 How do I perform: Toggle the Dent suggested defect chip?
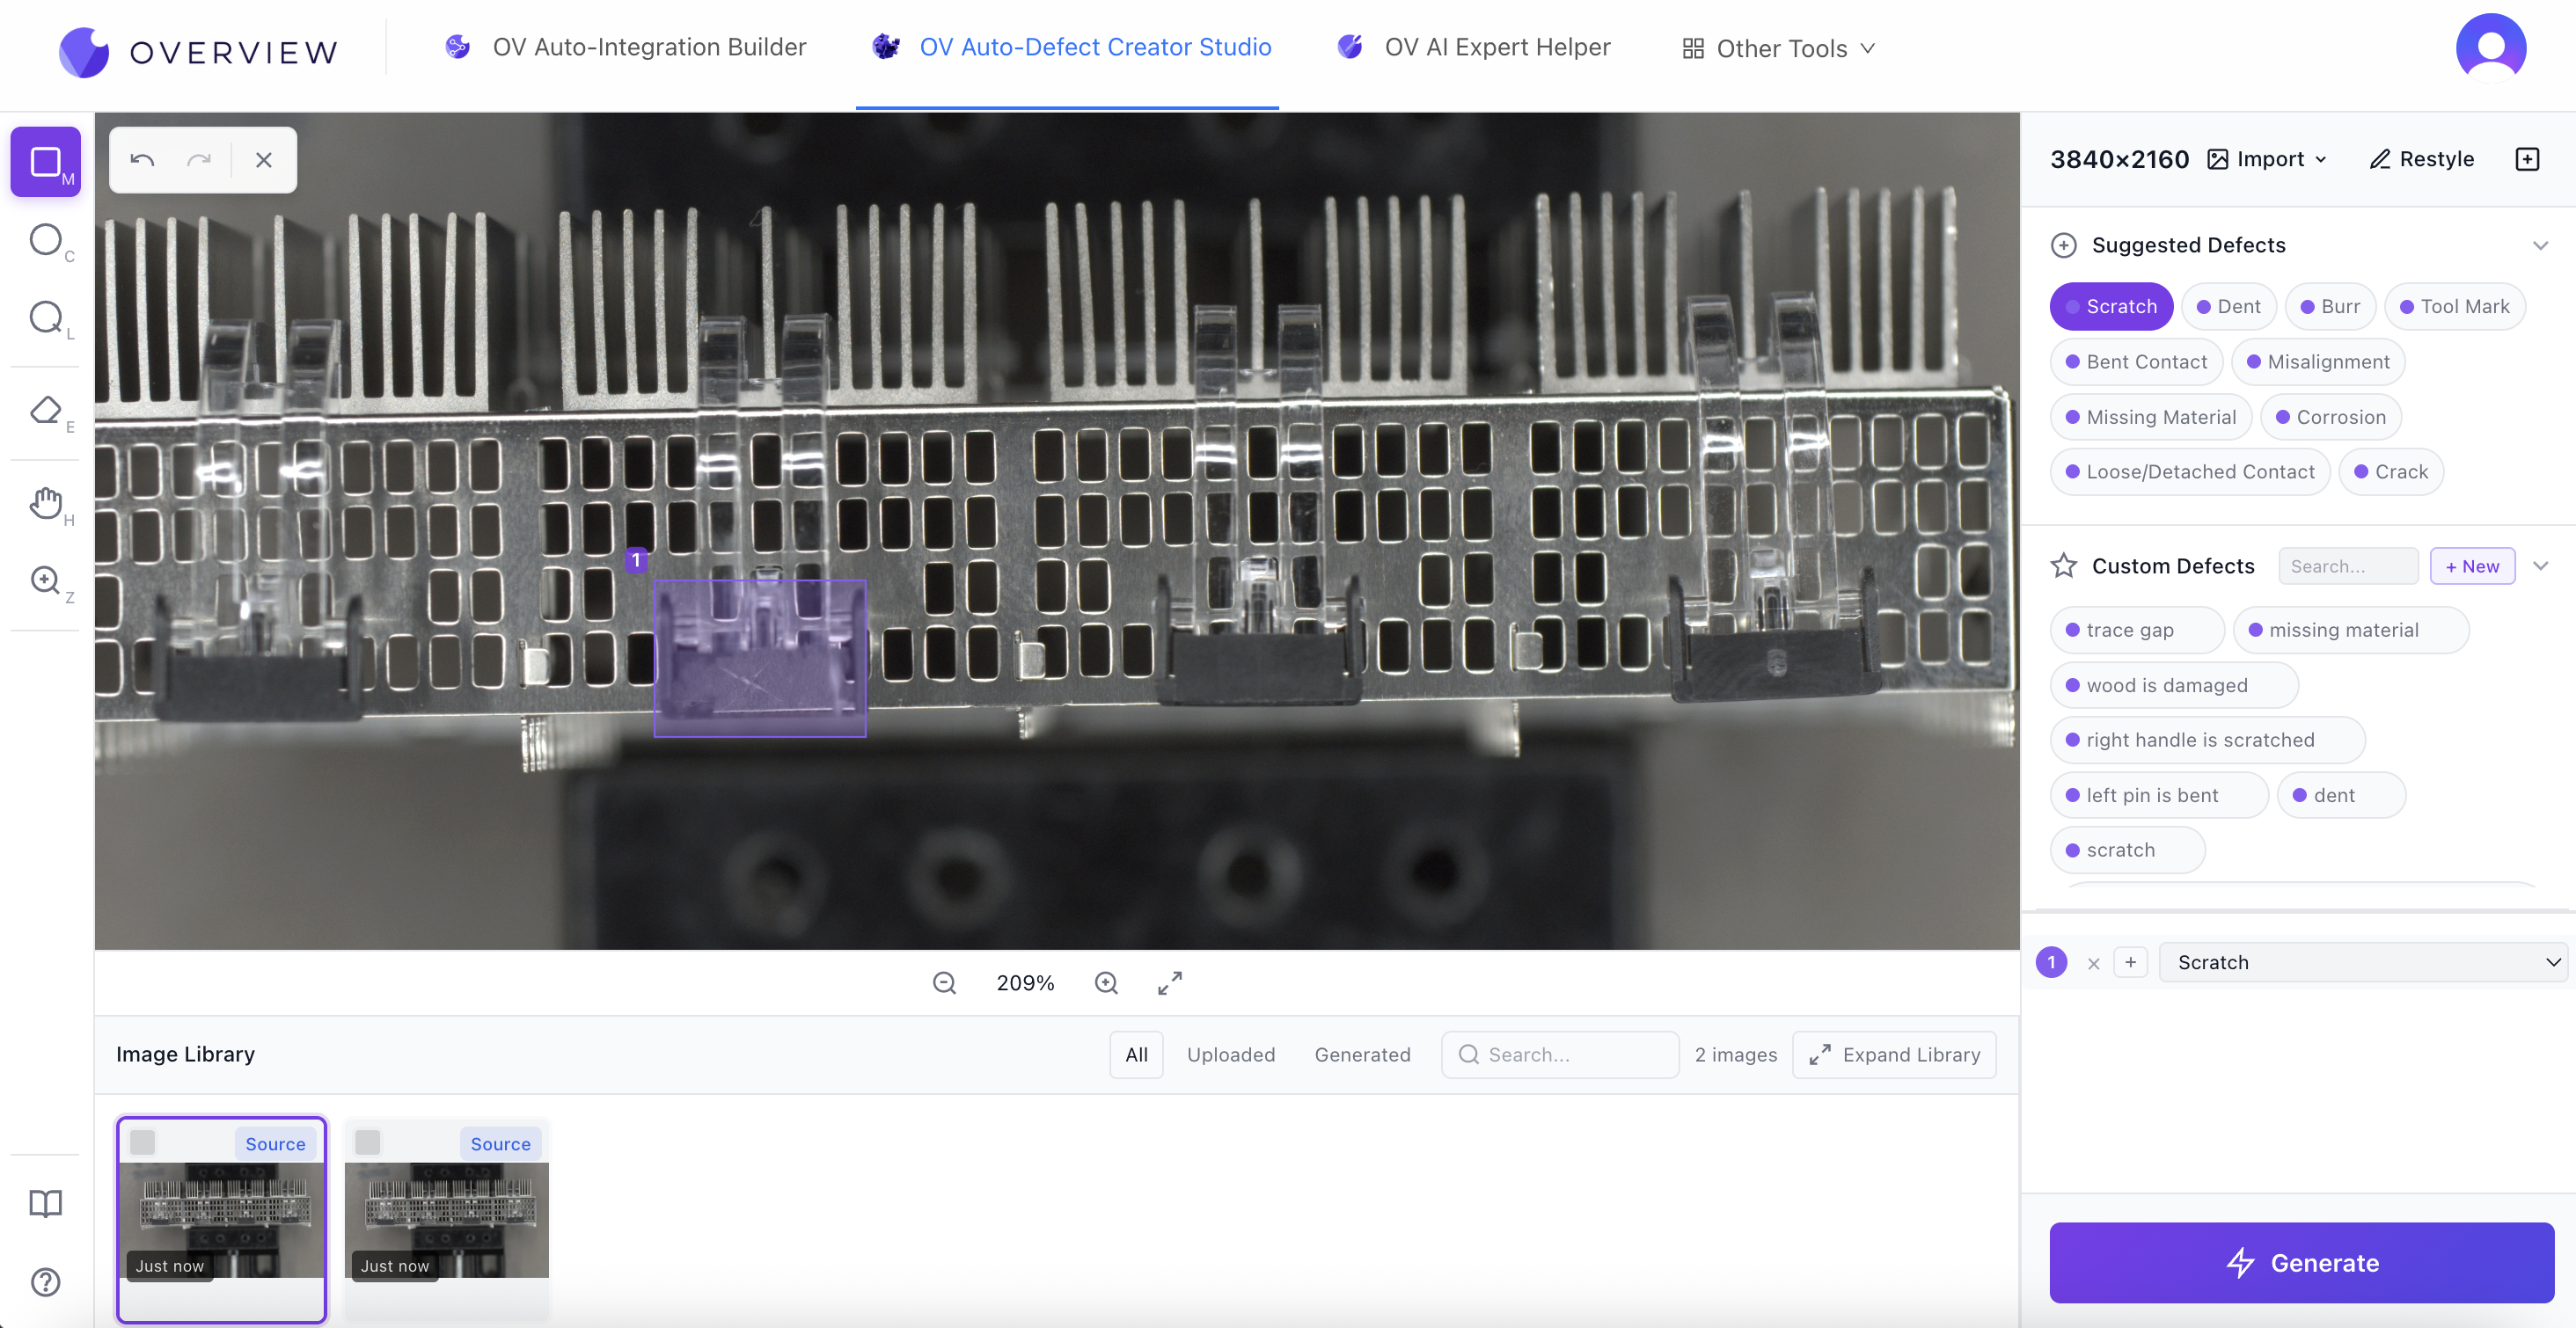2228,306
